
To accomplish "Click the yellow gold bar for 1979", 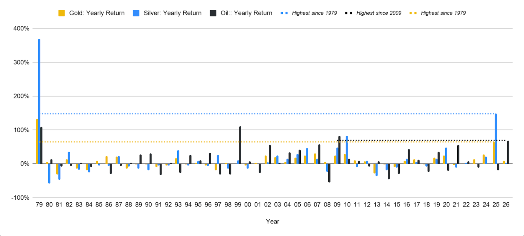I will click(x=37, y=142).
